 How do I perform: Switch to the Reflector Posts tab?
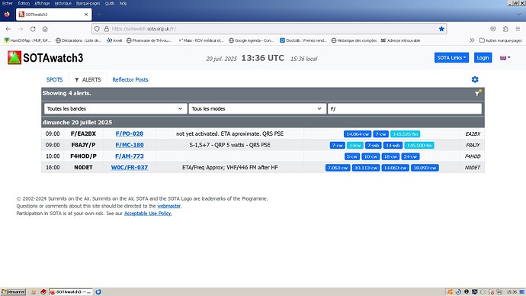click(x=130, y=79)
